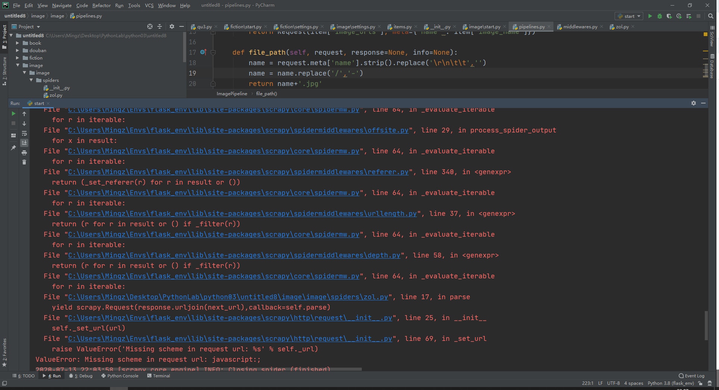Screen dimensions: 719x390
Task: Open Run panel settings gear
Action: pyautogui.click(x=694, y=103)
